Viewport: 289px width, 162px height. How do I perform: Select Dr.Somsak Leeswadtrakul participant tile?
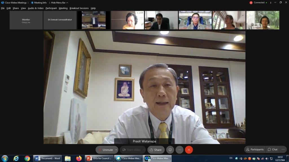point(60,20)
